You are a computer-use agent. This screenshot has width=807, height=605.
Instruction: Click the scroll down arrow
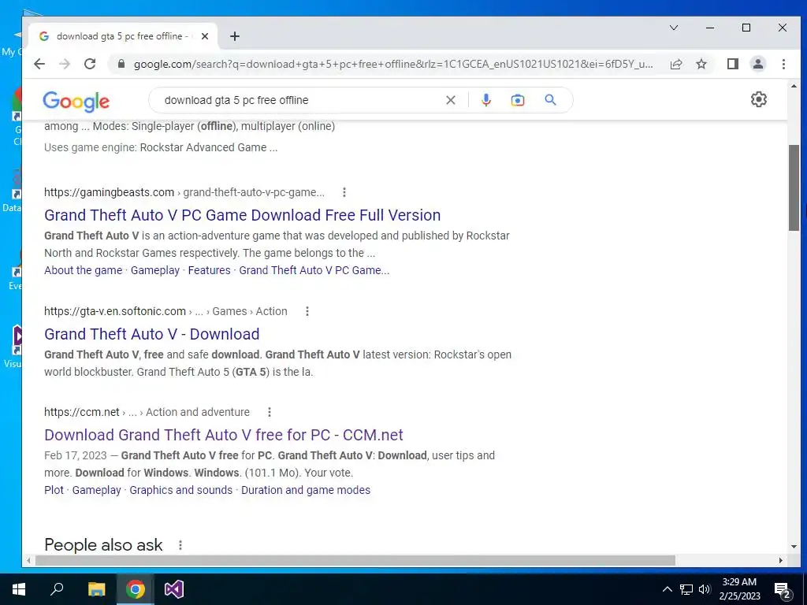tap(794, 547)
